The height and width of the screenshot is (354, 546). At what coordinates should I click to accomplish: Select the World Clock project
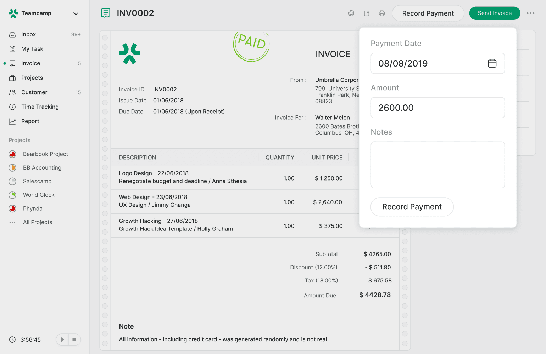click(x=39, y=195)
